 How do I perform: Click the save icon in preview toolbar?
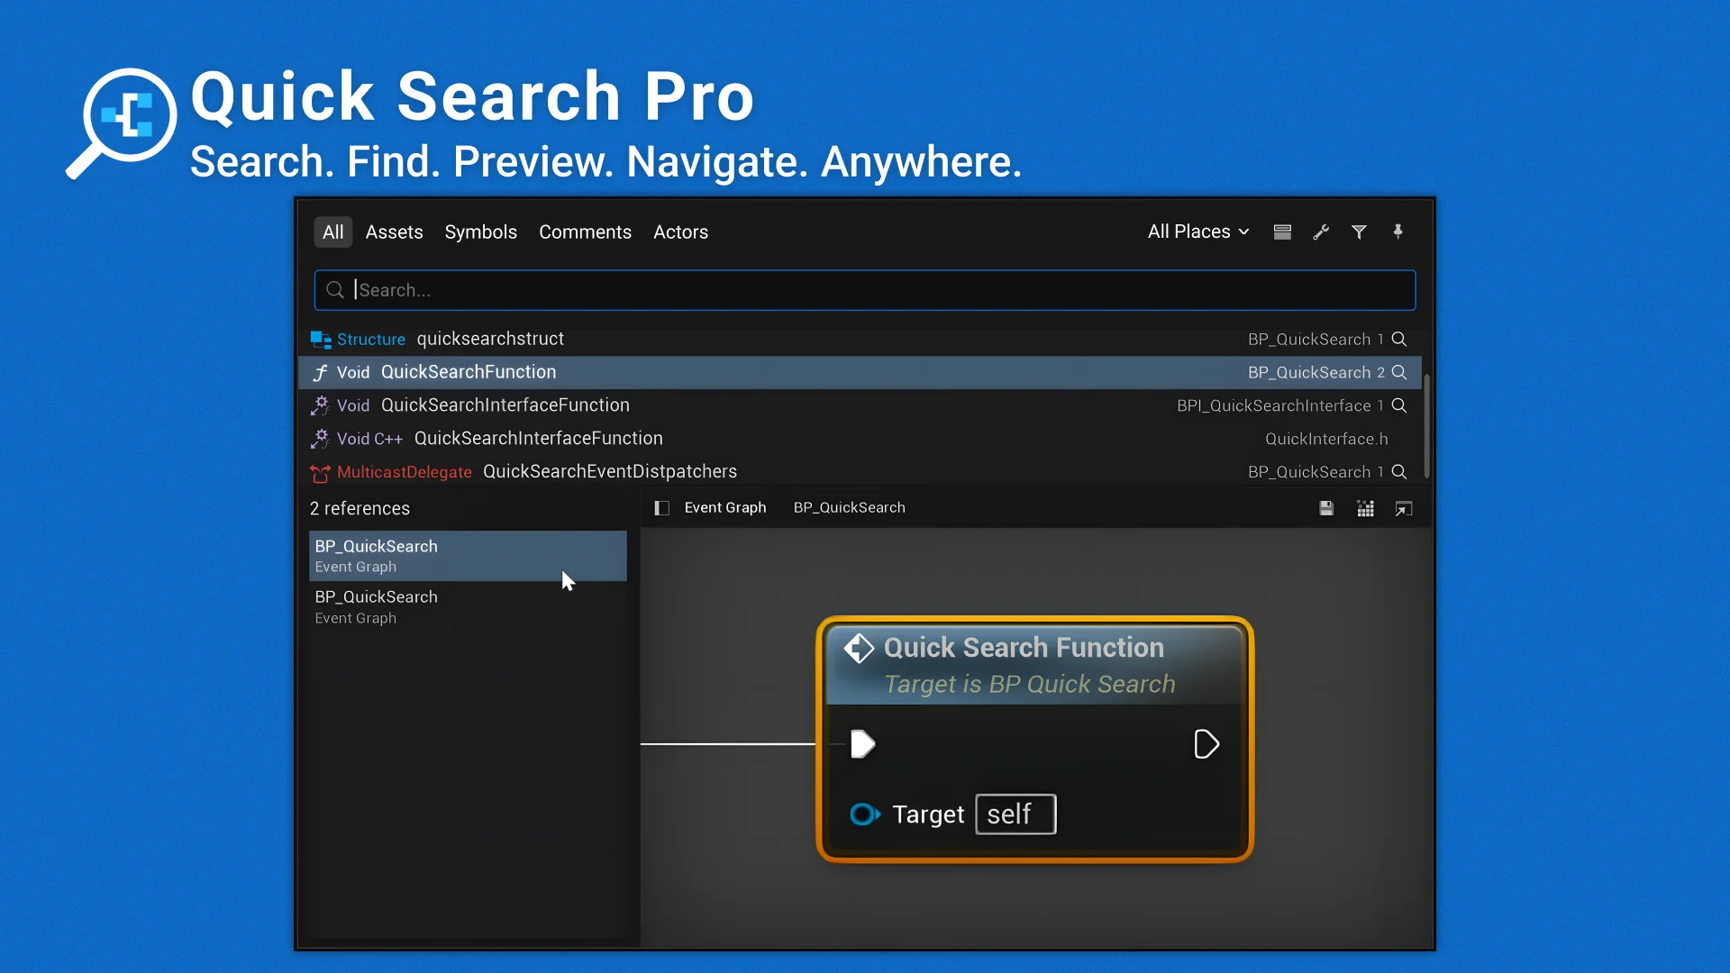[x=1326, y=509]
